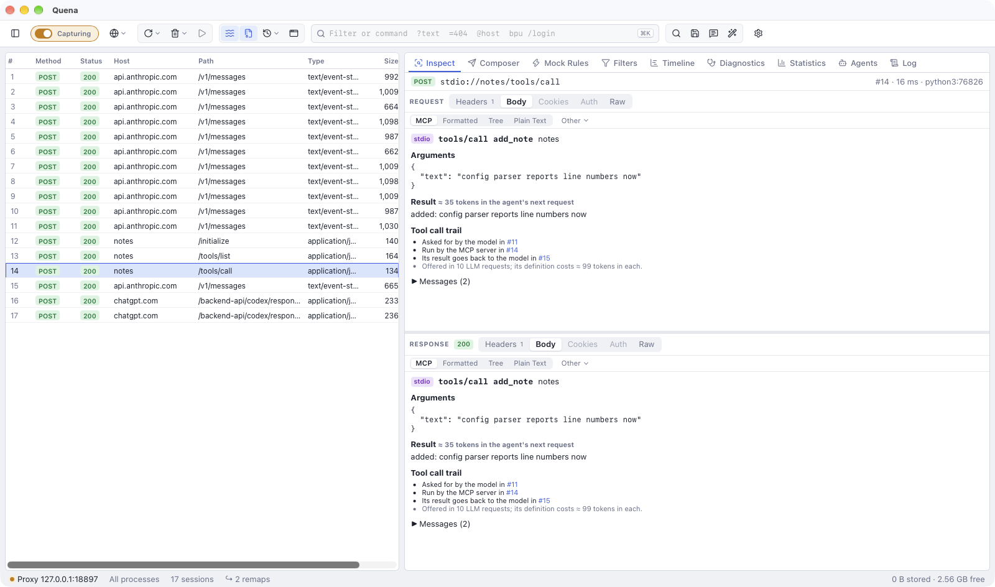Toggle the document view icon in toolbar
This screenshot has height=587, width=995.
pyautogui.click(x=249, y=34)
